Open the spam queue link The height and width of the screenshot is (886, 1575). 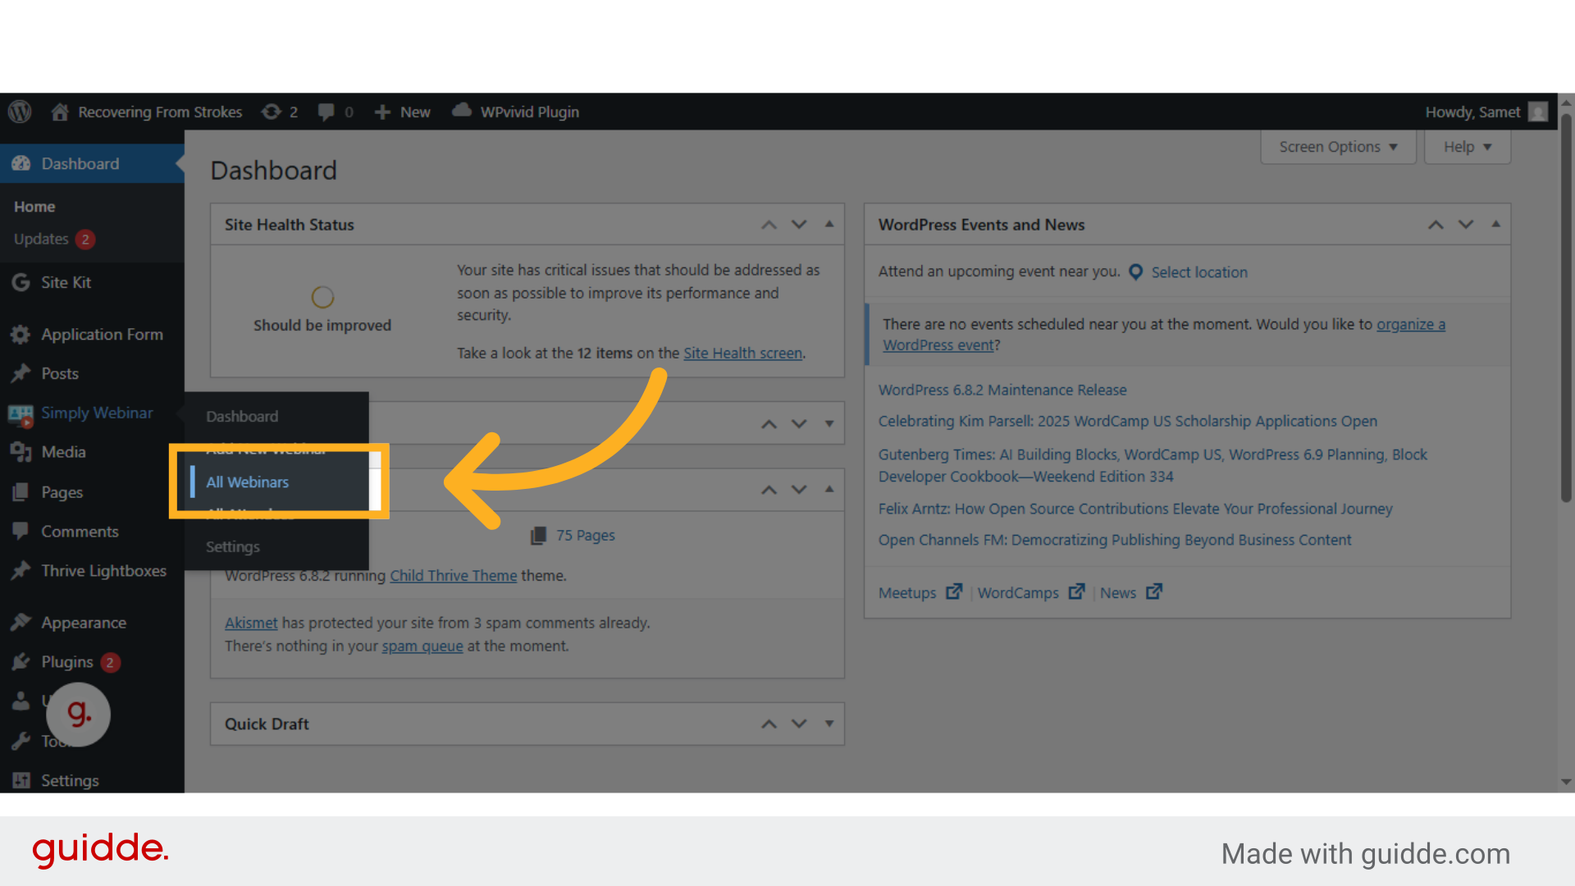tap(422, 646)
